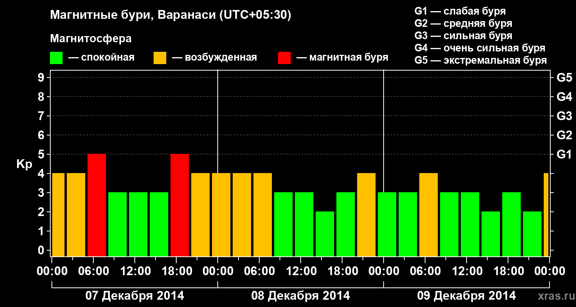Click the thin orange bar at the chart's right edge

pyautogui.click(x=546, y=215)
